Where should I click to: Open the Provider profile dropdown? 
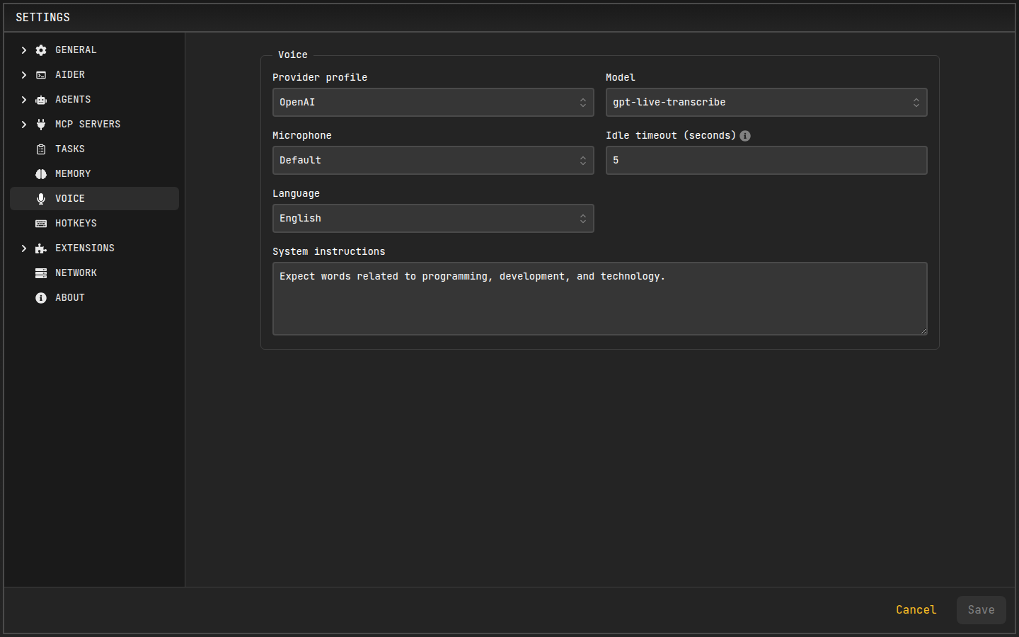[x=433, y=103]
